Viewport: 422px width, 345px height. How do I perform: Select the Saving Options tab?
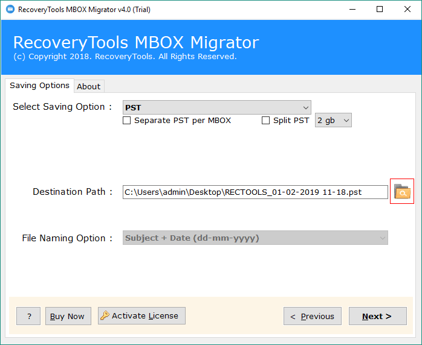coord(39,86)
